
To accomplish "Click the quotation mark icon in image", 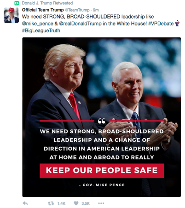I will click(102, 121).
